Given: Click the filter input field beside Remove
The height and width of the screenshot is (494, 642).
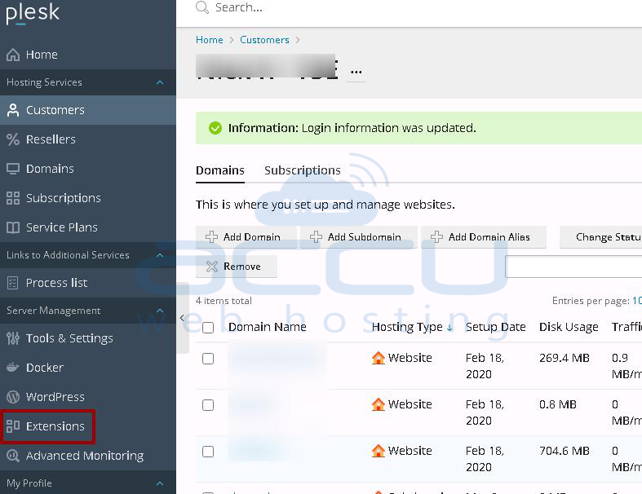Looking at the screenshot, I should [573, 267].
